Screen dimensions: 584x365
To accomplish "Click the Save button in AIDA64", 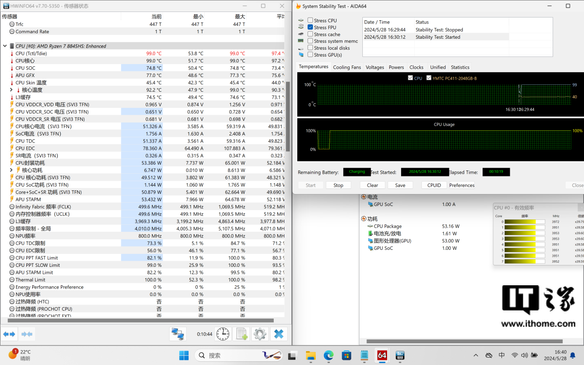I will 400,185.
